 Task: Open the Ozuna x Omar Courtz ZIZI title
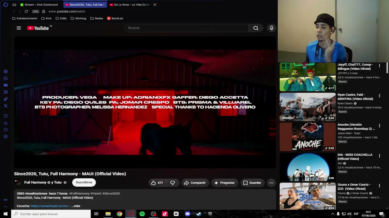[354, 187]
